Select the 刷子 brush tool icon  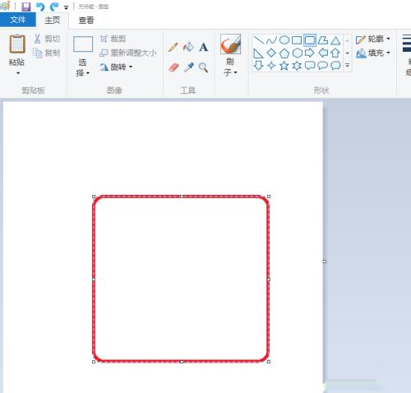pyautogui.click(x=230, y=44)
